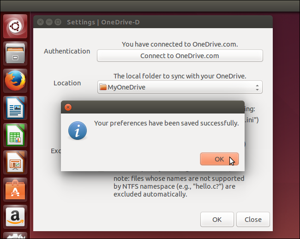Viewport: 300px width, 239px height.
Task: Click the Authentication label
Action: (67, 51)
